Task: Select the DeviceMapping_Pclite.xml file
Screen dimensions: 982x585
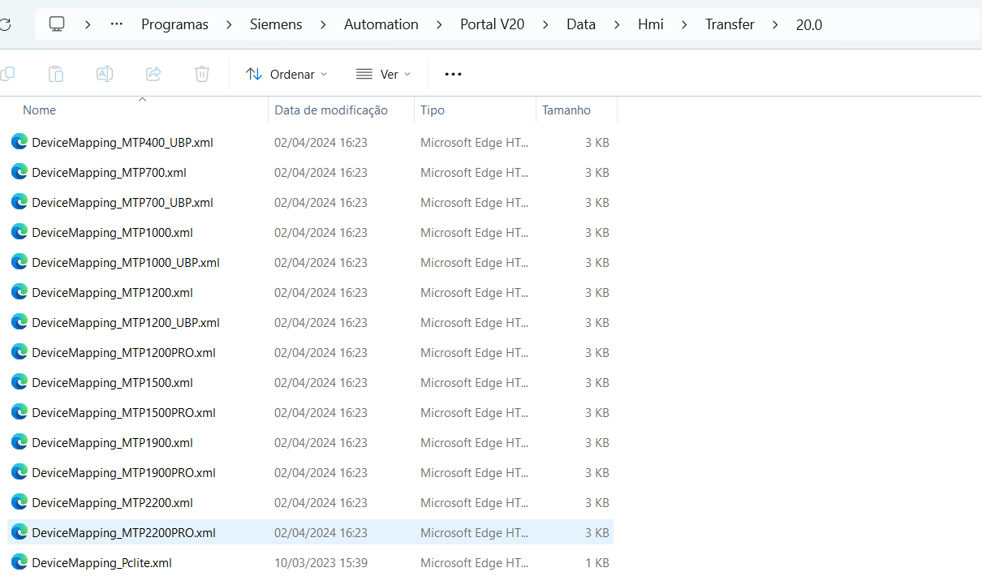Action: point(101,563)
